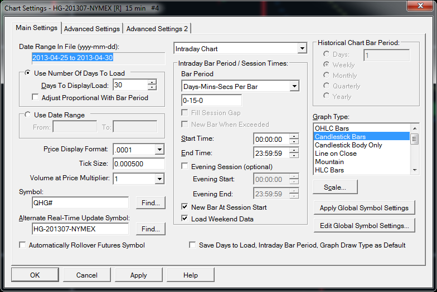
Task: Click the End Time field
Action: pyautogui.click(x=271, y=153)
